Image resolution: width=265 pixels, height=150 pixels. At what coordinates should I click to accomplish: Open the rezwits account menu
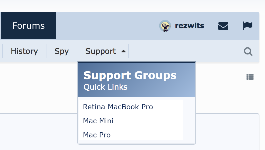point(189,26)
